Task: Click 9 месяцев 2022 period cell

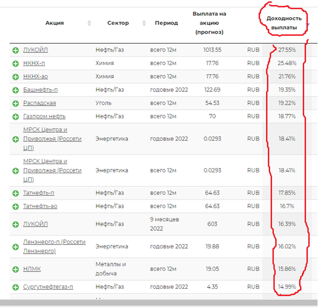Action: [x=165, y=224]
